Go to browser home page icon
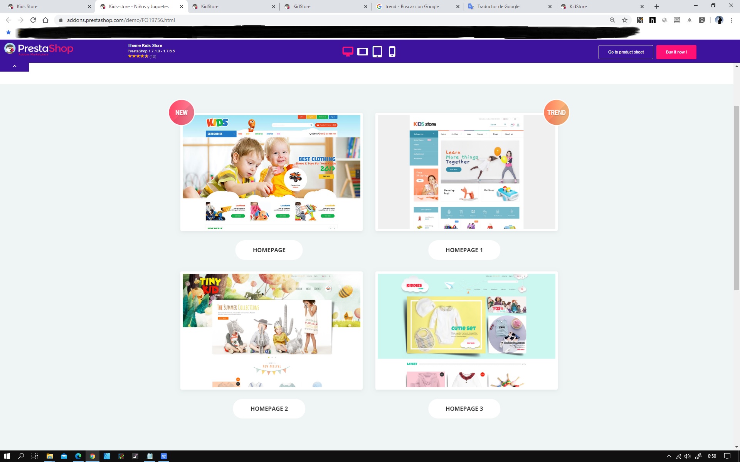This screenshot has width=740, height=462. tap(45, 20)
